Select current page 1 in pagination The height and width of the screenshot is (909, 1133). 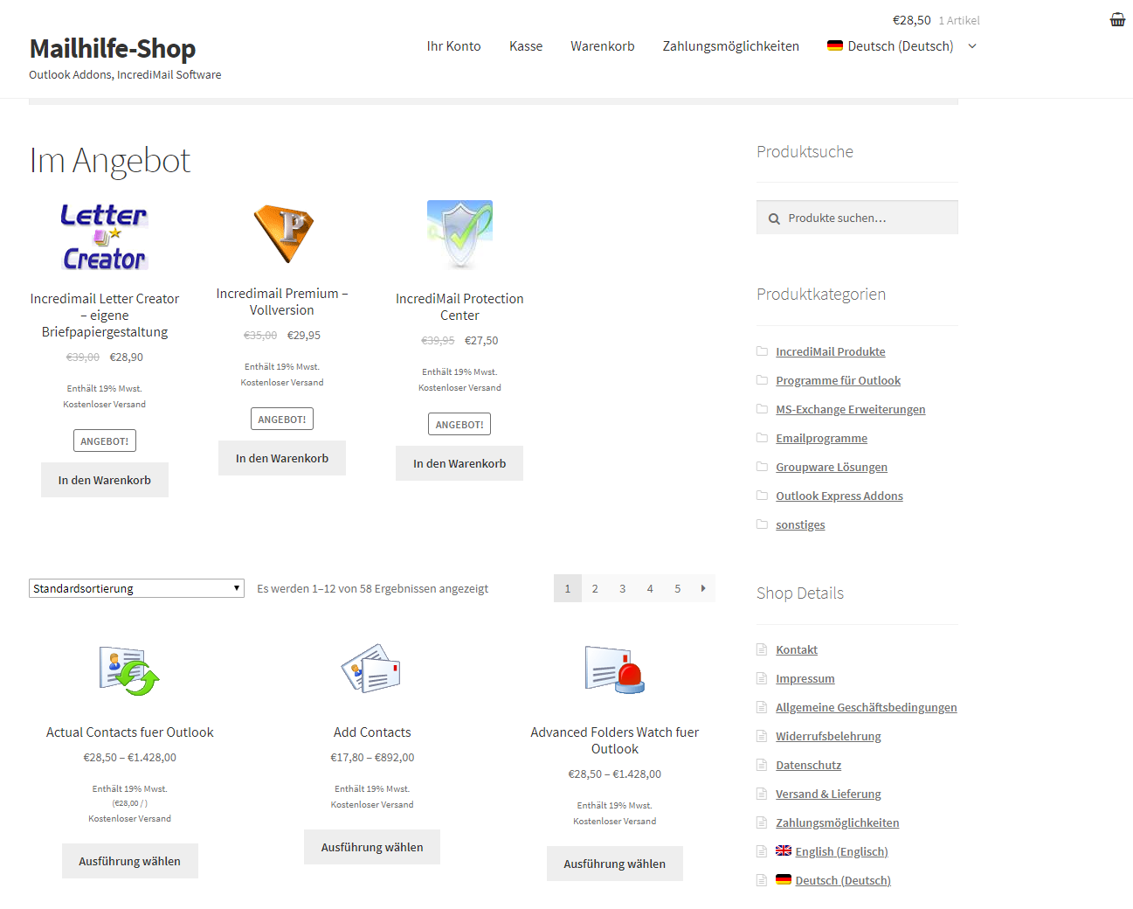click(568, 588)
